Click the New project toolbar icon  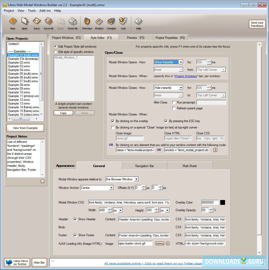click(13, 23)
